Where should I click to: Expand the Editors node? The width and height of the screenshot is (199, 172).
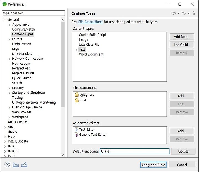[9, 40]
